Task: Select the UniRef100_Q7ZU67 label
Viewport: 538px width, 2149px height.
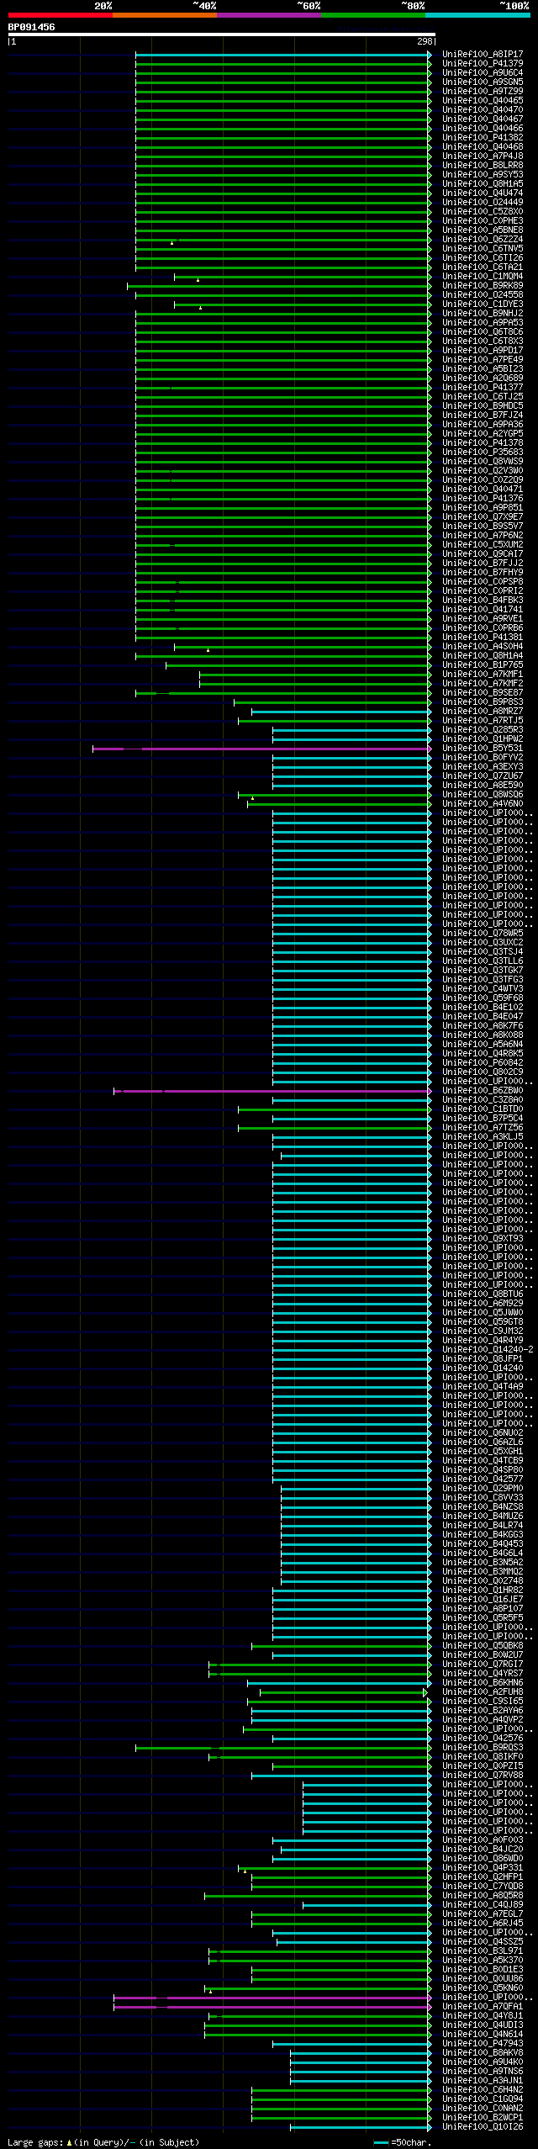Action: tap(483, 776)
